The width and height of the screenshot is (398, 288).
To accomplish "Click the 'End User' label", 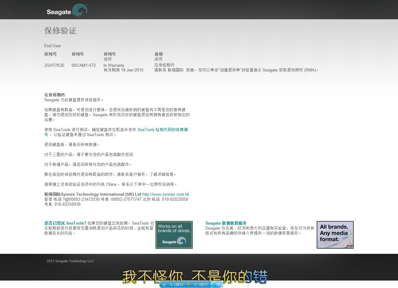I will click(53, 46).
